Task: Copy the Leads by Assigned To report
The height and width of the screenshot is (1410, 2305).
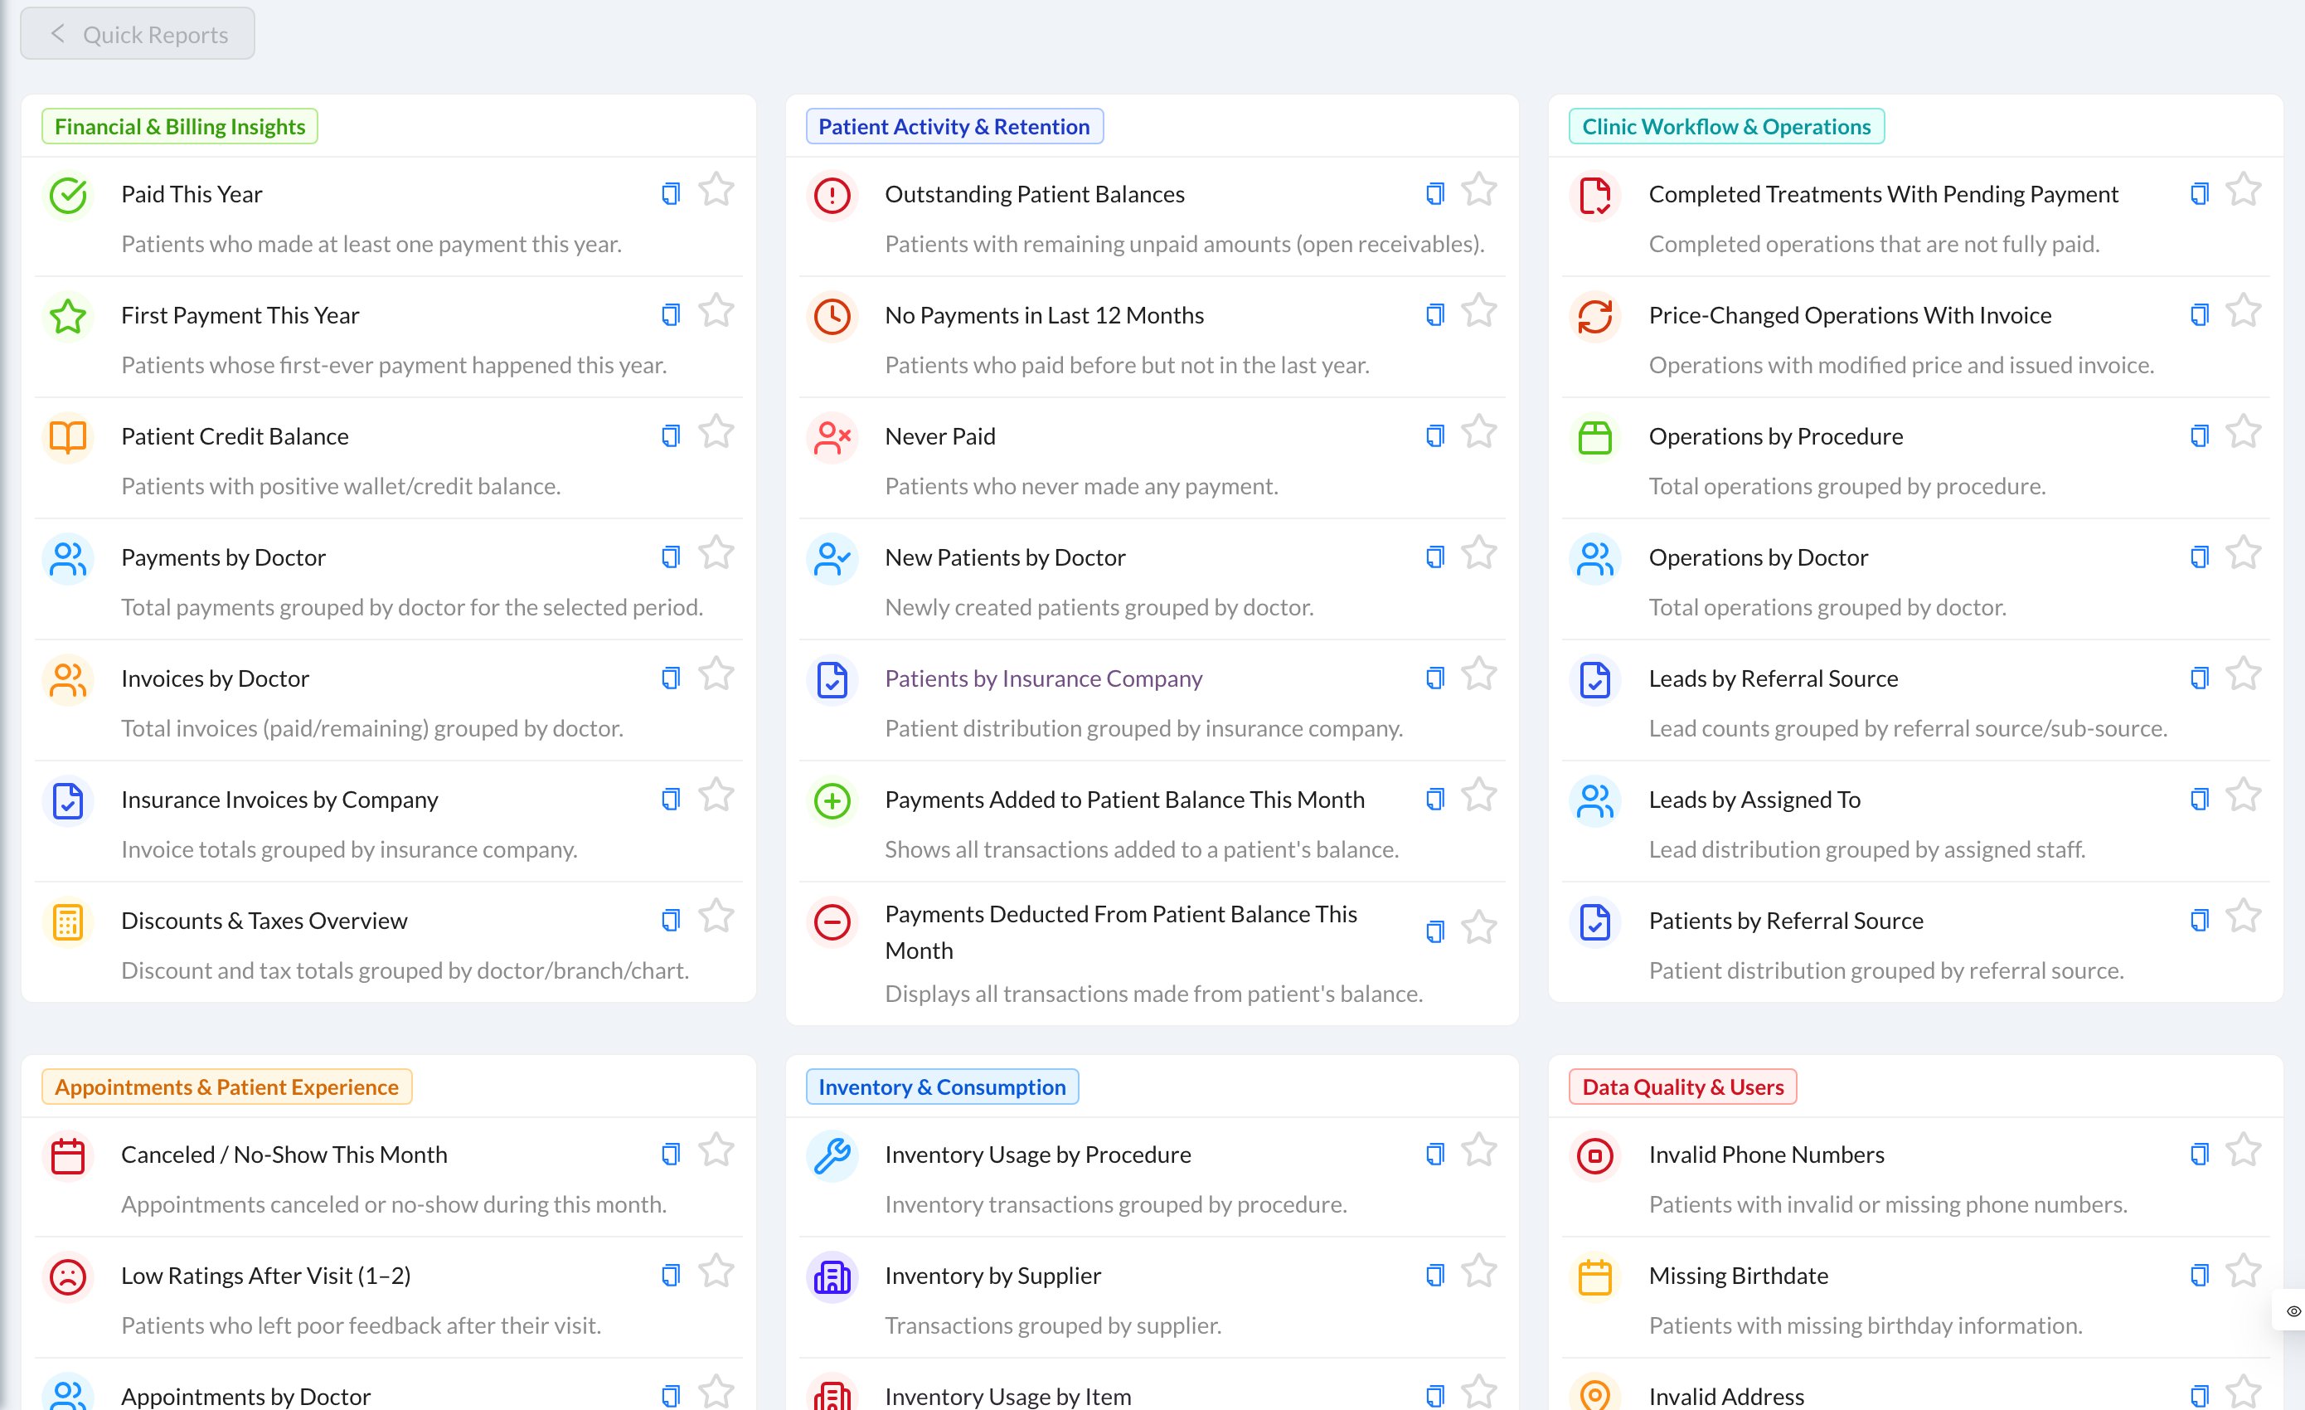Action: (2200, 799)
